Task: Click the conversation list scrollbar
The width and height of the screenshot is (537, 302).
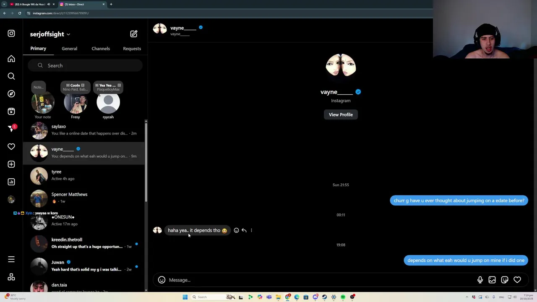Action: 146,161
